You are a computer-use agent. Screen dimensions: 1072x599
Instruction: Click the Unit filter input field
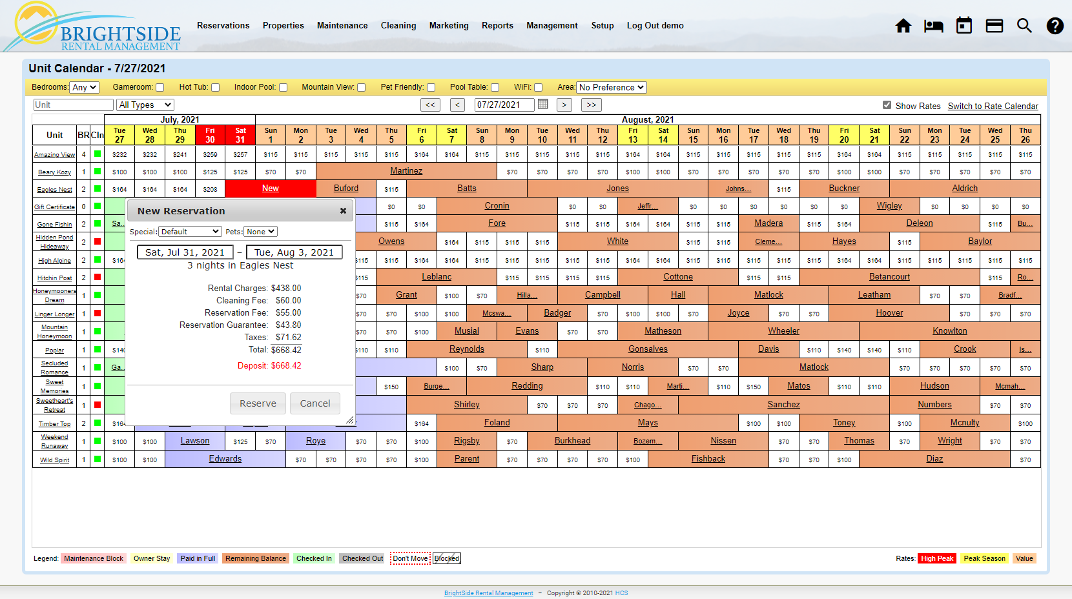pyautogui.click(x=72, y=105)
